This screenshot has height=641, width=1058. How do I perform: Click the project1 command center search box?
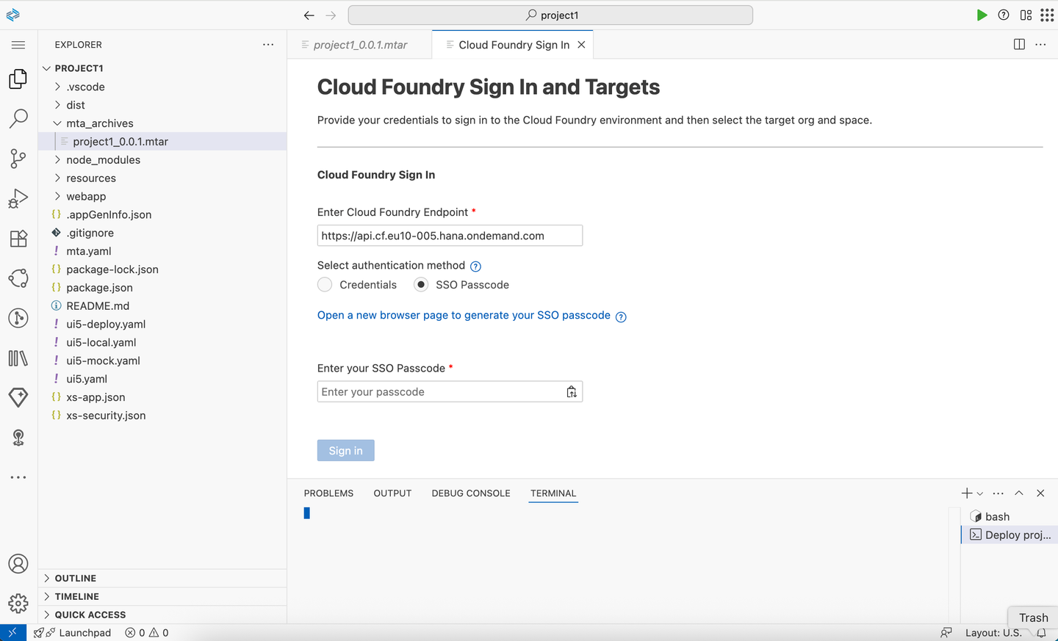coord(550,15)
